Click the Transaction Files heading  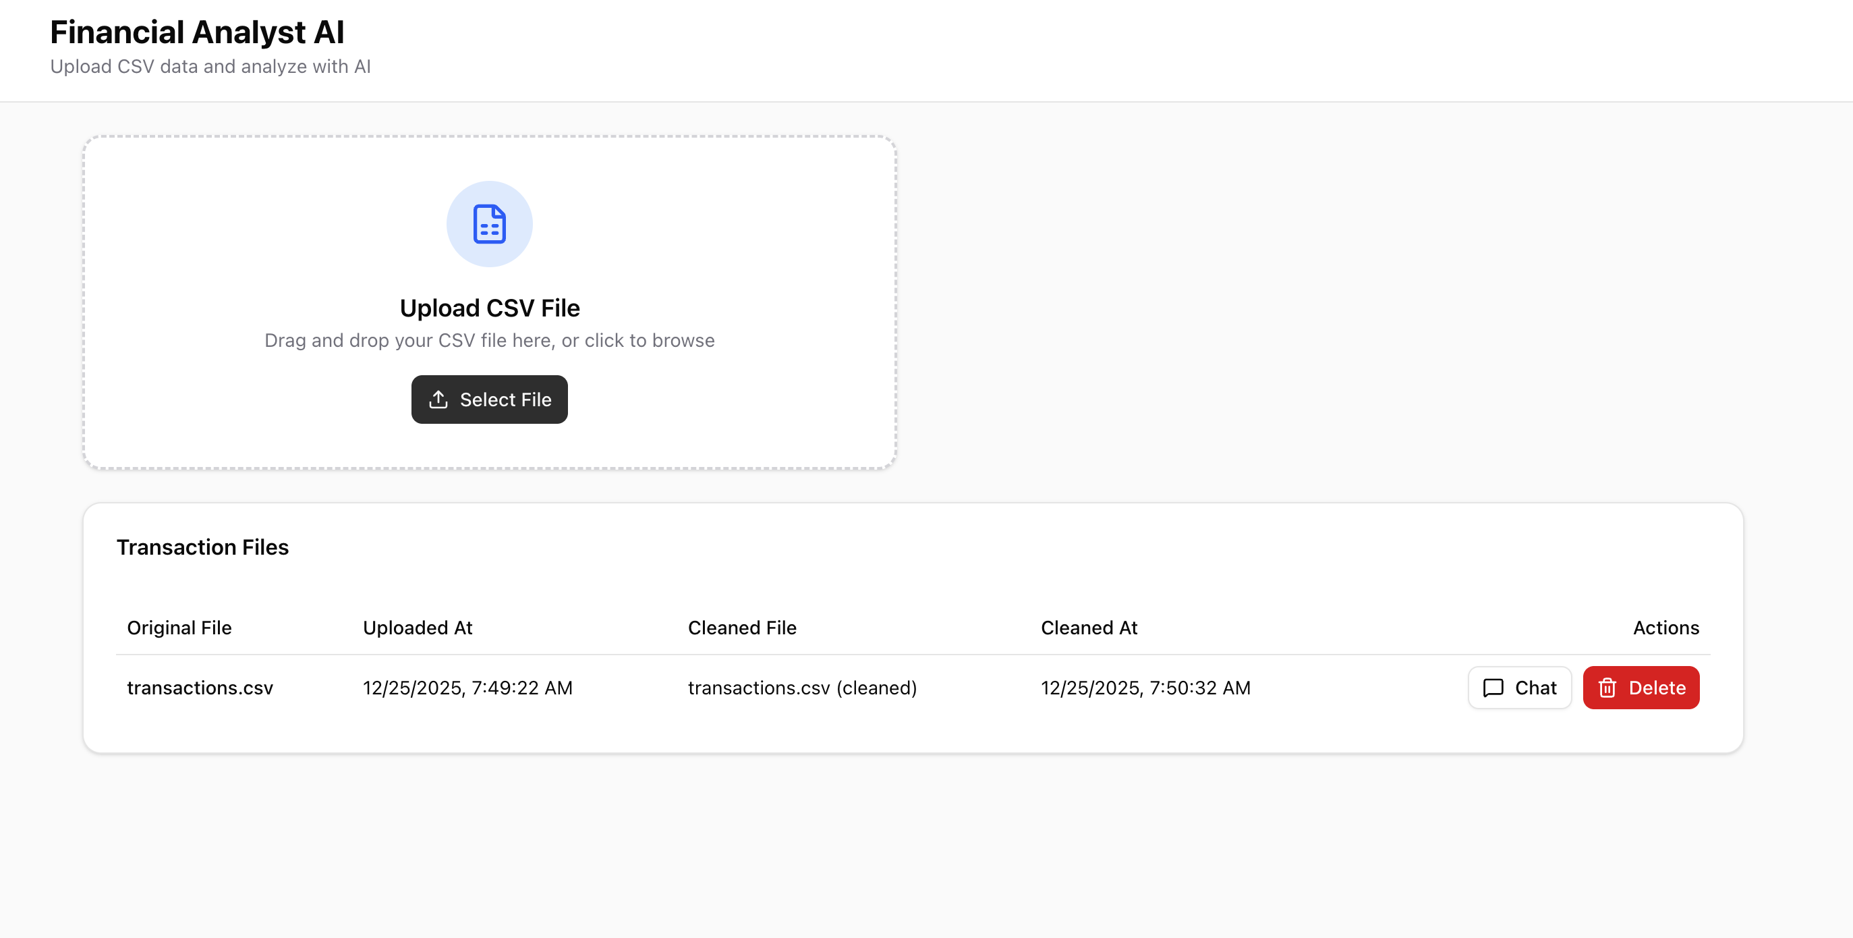202,547
